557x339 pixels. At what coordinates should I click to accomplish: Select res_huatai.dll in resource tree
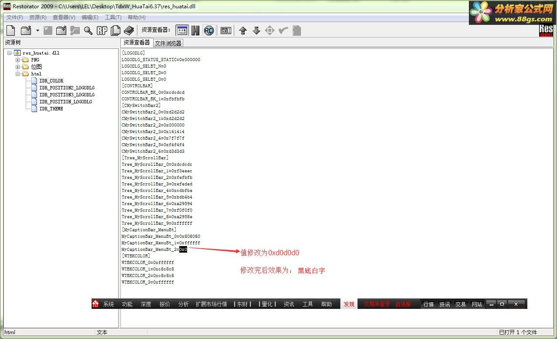pos(41,53)
